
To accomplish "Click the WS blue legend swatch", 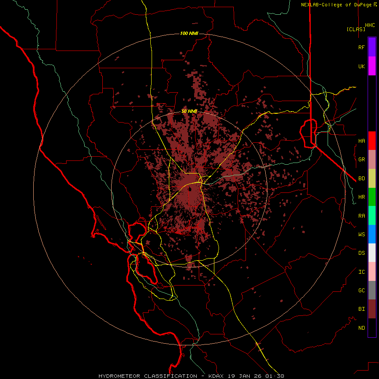I will 372,234.
